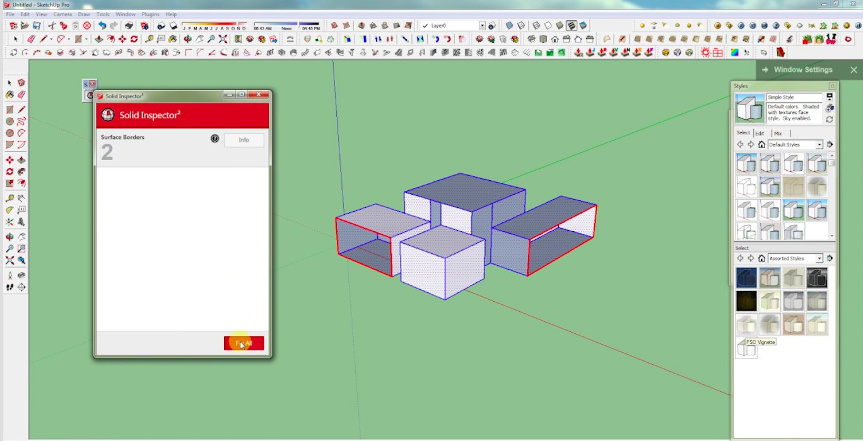Select the Polygon tool in left toolbar
The image size is (863, 441).
[9, 133]
